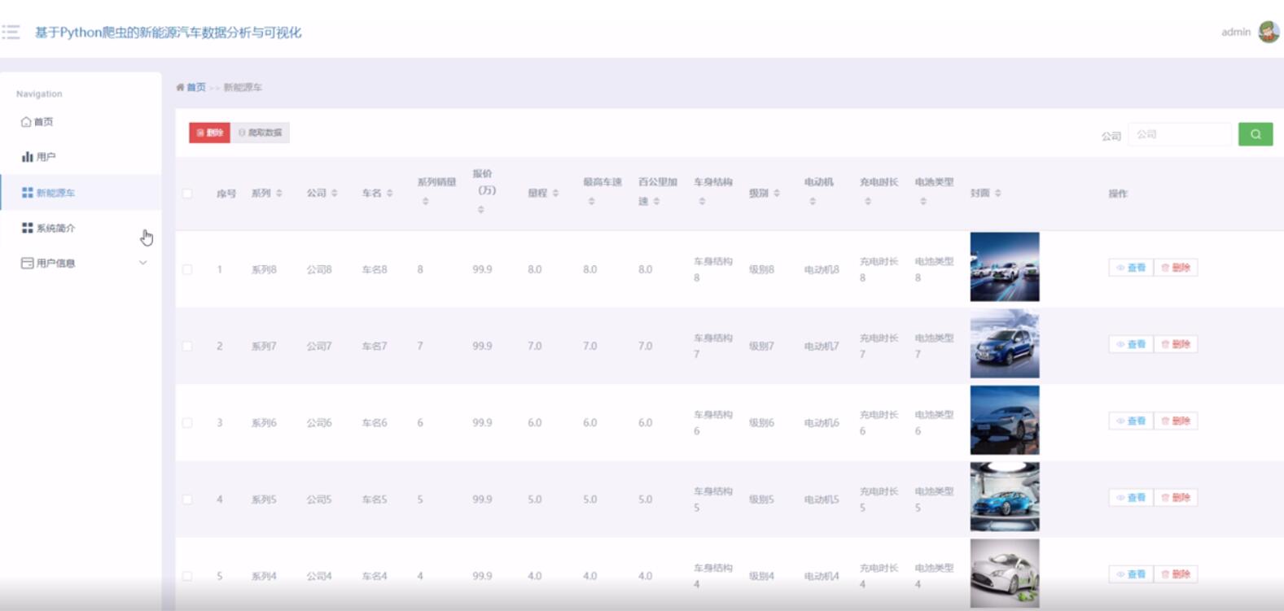The height and width of the screenshot is (611, 1284).
Task: Check the checkbox for row 系列6
Action: (187, 423)
